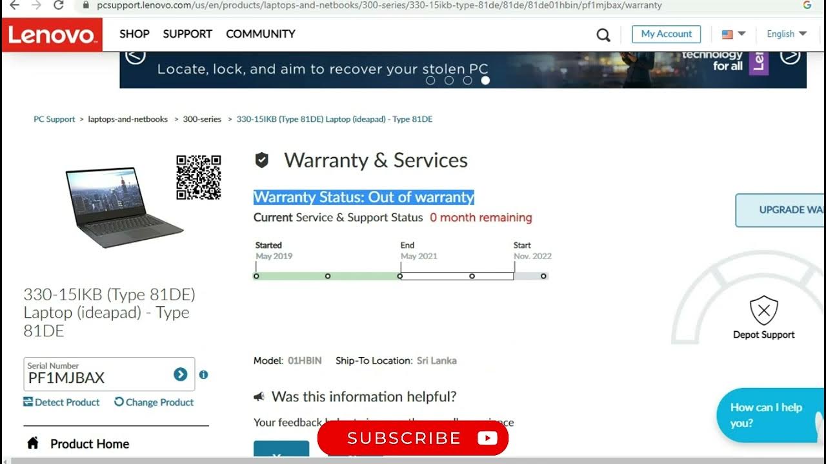Image resolution: width=826 pixels, height=464 pixels.
Task: Click the May 2021 end timeline marker
Action: pos(400,276)
